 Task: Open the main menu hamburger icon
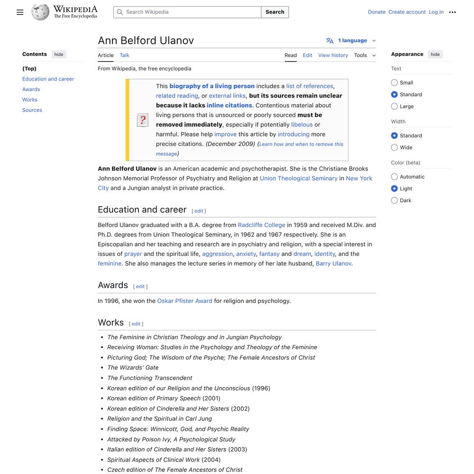[20, 12]
